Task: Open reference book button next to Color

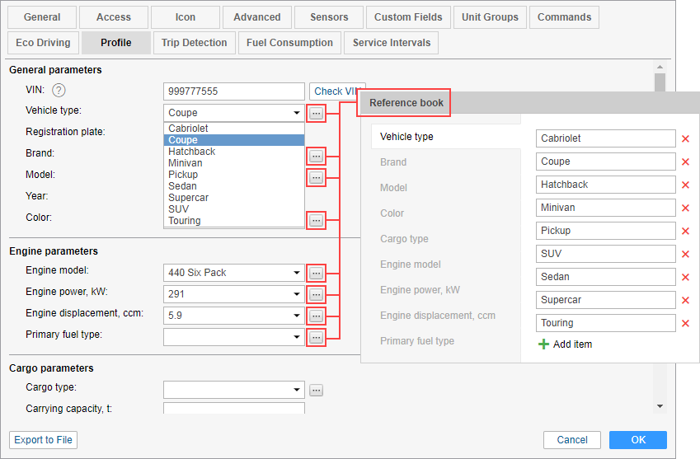Action: [x=316, y=220]
